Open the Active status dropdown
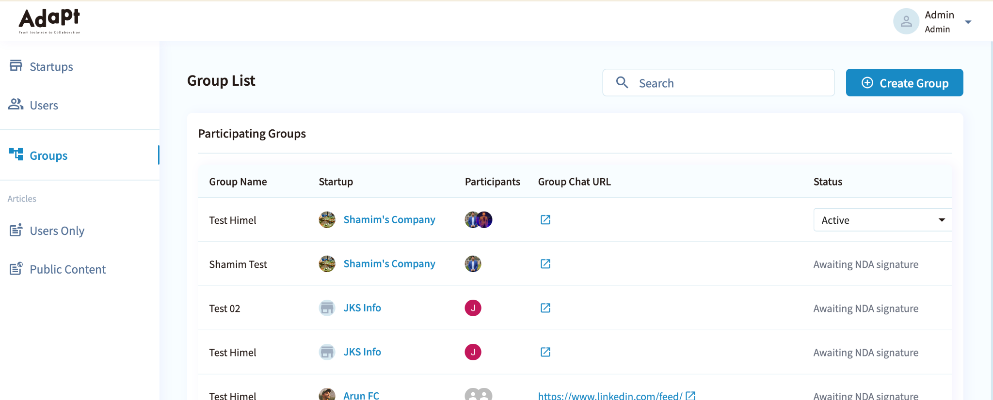The width and height of the screenshot is (993, 400). 883,220
